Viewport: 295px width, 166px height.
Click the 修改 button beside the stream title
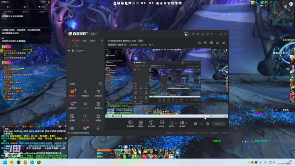coord(140,41)
